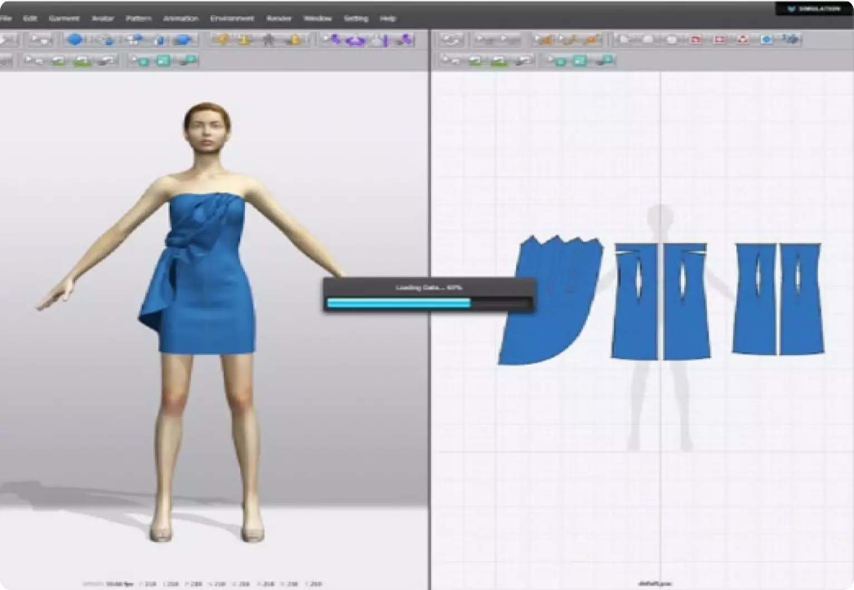Click the blue gear-like icon in 2D toolbar
The width and height of the screenshot is (854, 590).
point(767,40)
